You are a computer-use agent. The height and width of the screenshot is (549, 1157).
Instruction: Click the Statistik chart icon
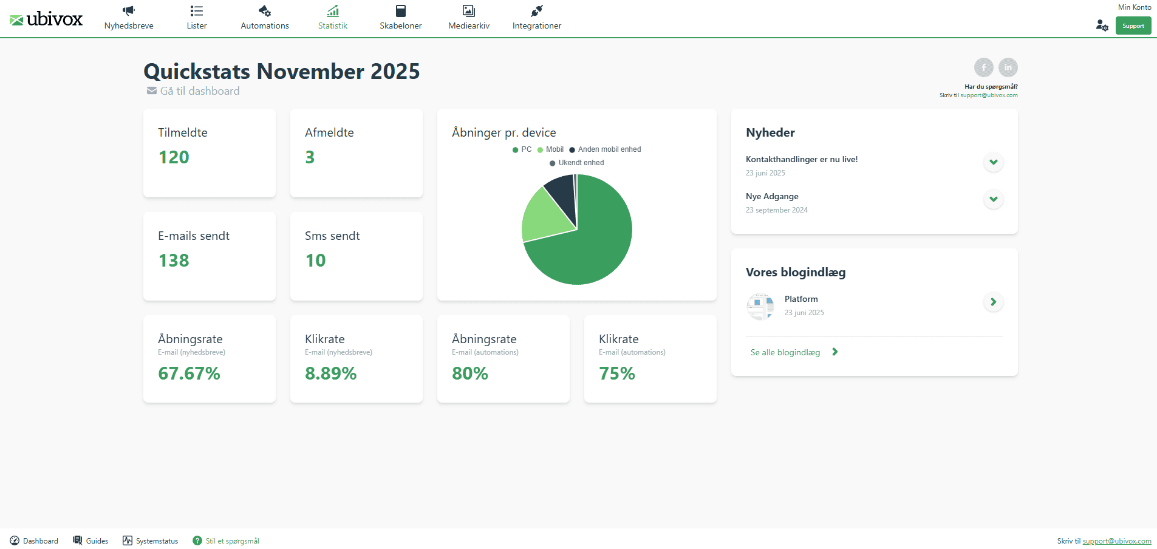332,10
